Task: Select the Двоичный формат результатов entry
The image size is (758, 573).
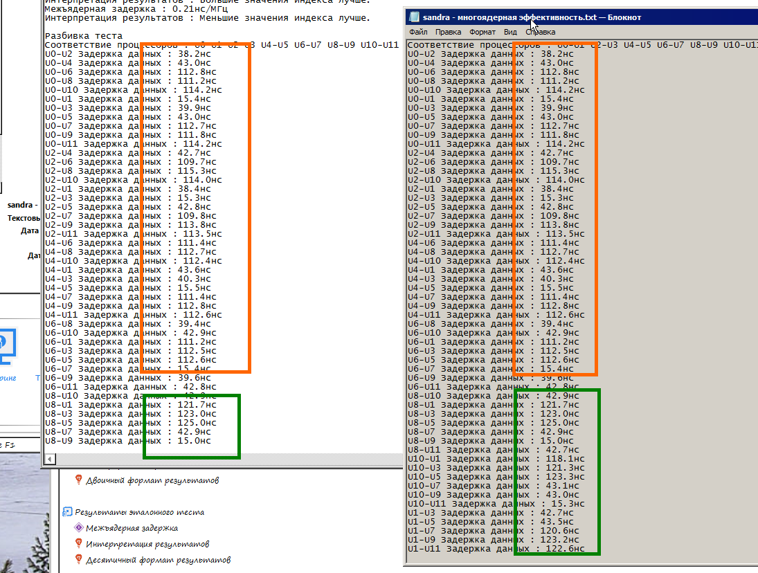Action: coord(152,480)
